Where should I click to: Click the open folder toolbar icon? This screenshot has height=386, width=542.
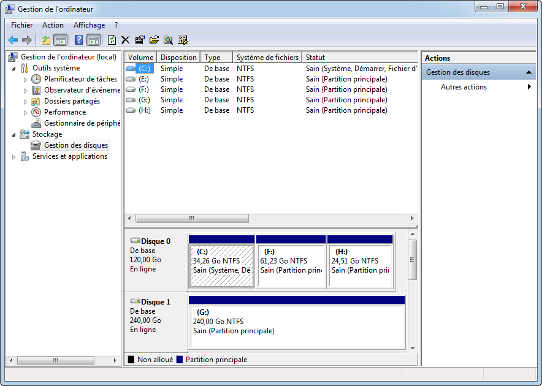[154, 40]
